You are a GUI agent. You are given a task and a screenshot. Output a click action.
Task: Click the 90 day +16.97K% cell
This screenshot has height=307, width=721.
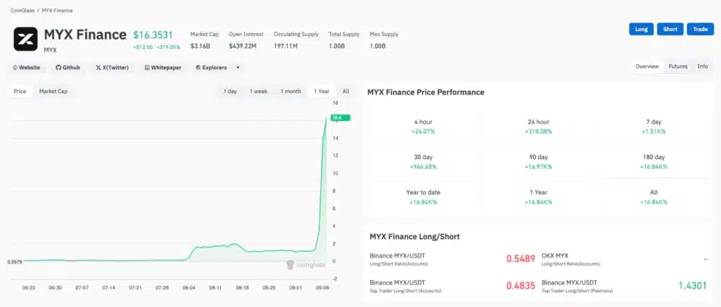pyautogui.click(x=539, y=162)
